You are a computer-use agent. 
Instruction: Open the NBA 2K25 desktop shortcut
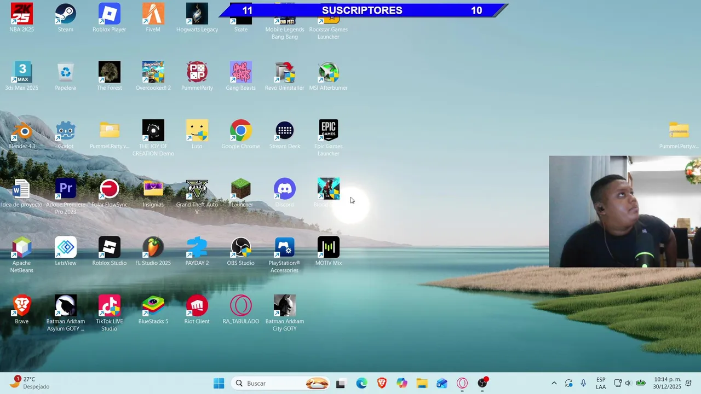pos(22,15)
